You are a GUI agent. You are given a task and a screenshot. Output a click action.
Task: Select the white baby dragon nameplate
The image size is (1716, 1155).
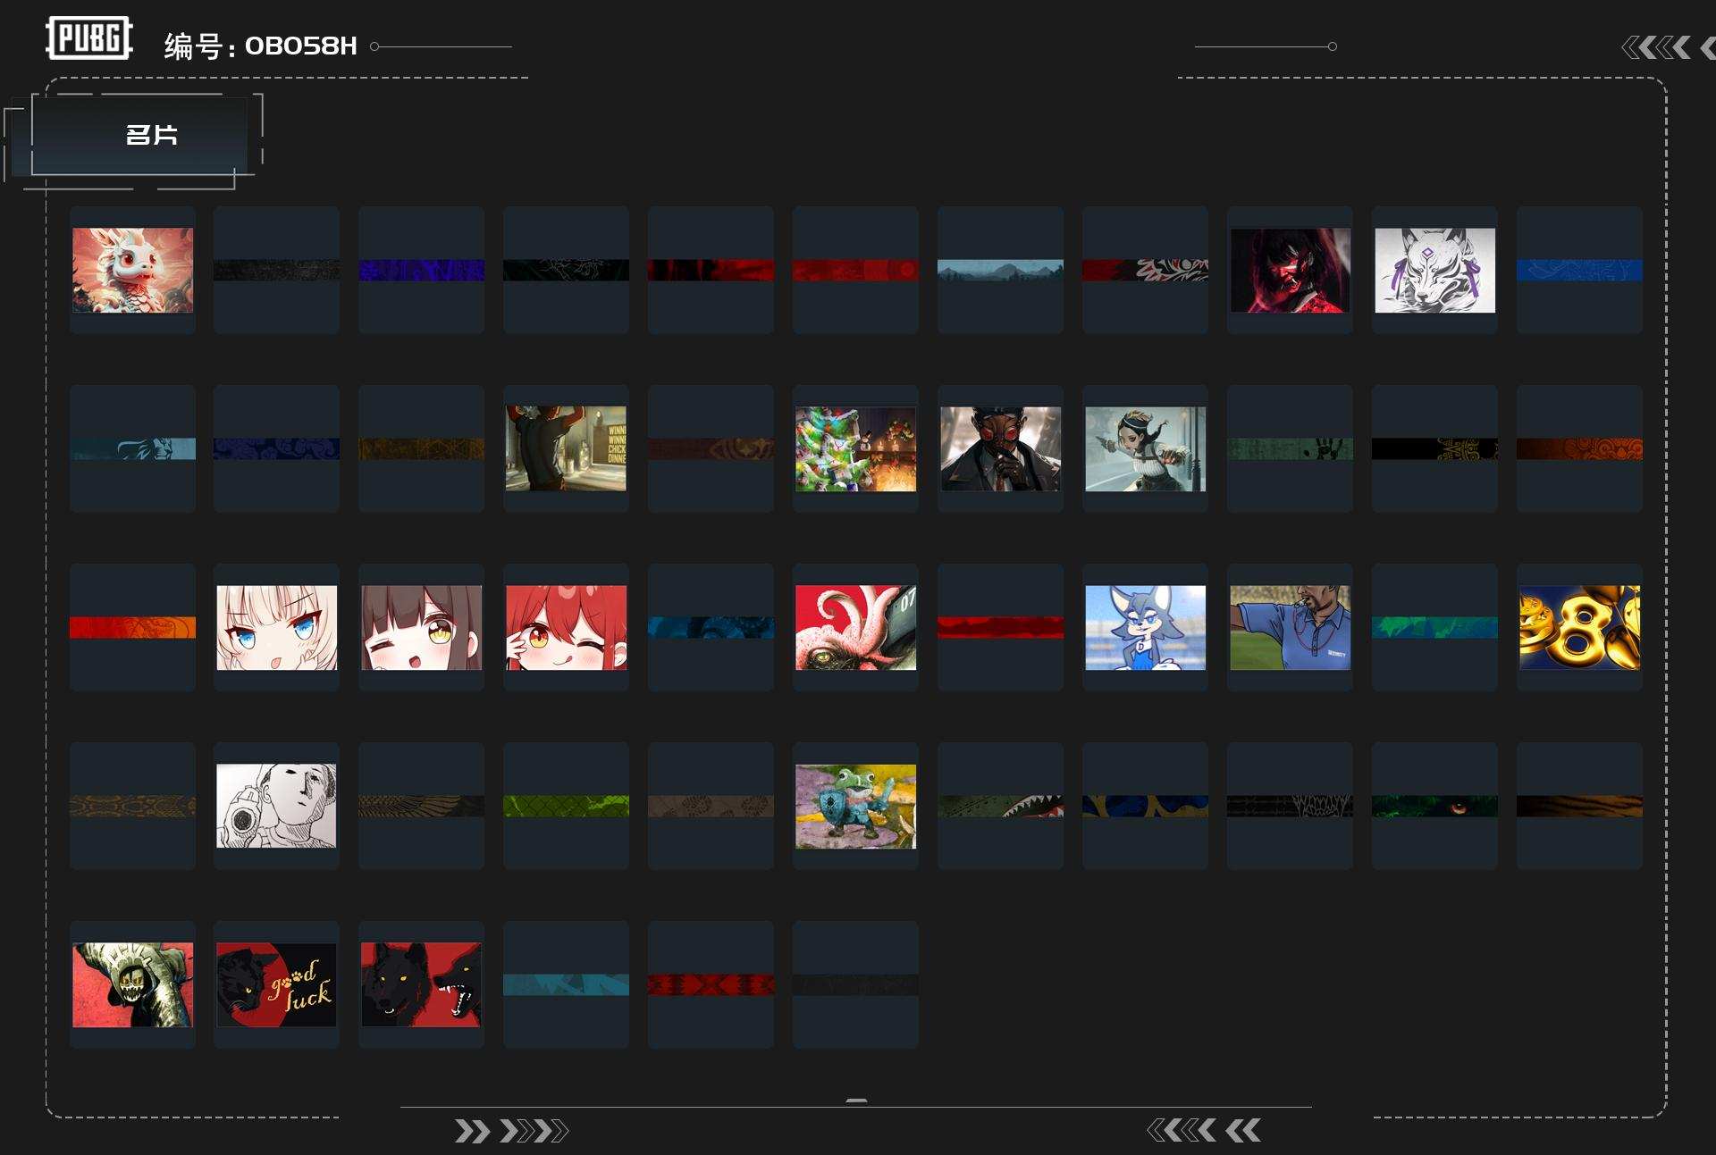point(132,270)
